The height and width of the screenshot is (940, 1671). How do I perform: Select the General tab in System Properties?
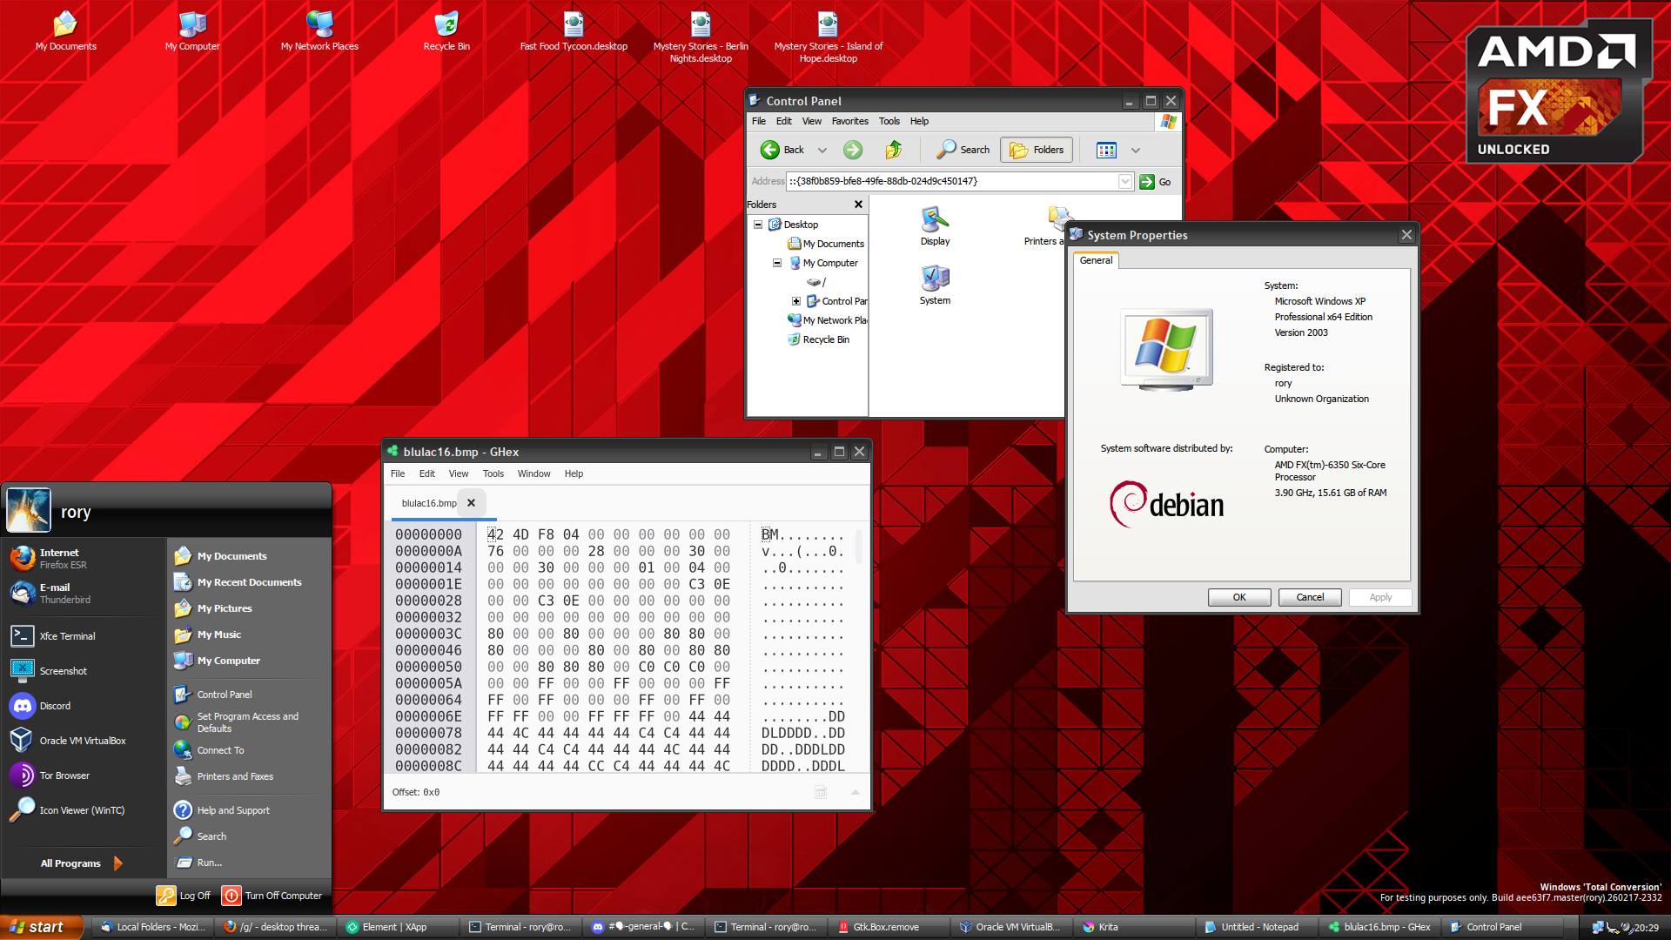[1096, 260]
